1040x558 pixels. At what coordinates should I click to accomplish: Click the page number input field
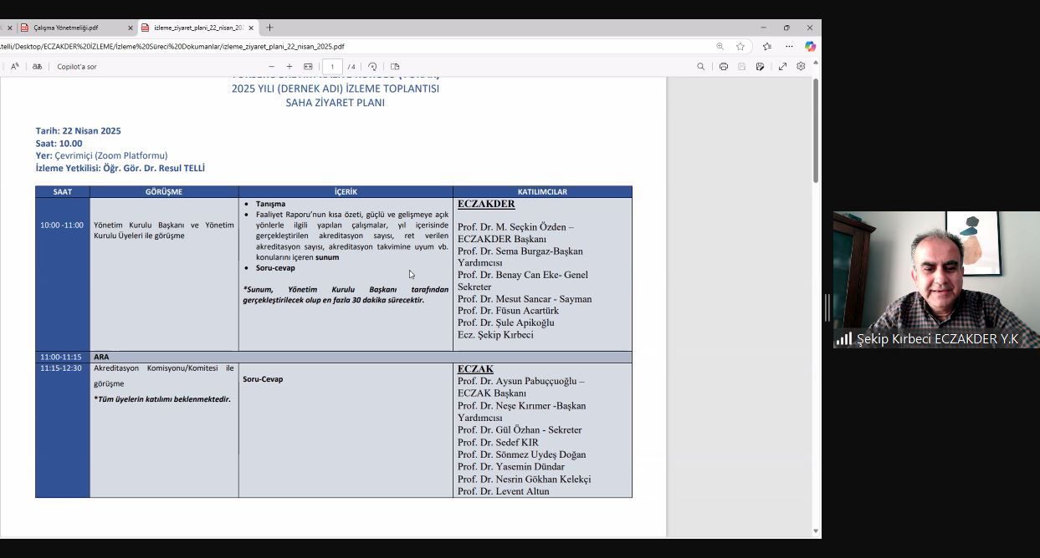point(332,67)
